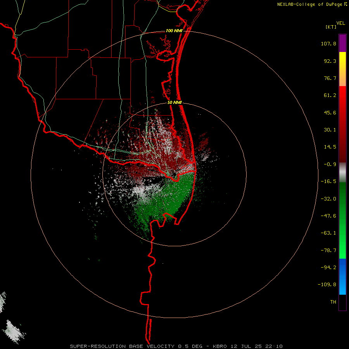Click the 107.8 legend value
The width and height of the screenshot is (349, 349).
328,43
